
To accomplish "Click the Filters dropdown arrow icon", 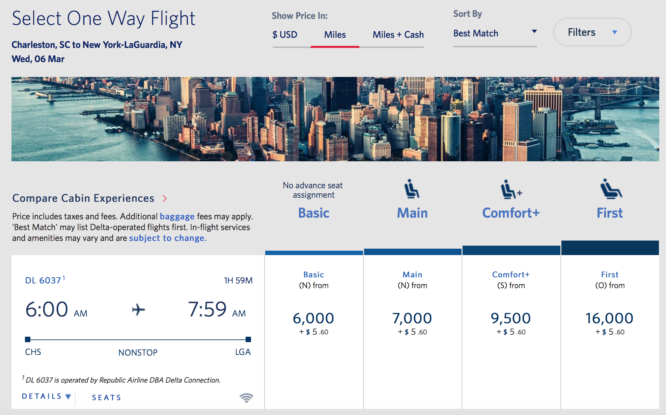I will click(615, 32).
